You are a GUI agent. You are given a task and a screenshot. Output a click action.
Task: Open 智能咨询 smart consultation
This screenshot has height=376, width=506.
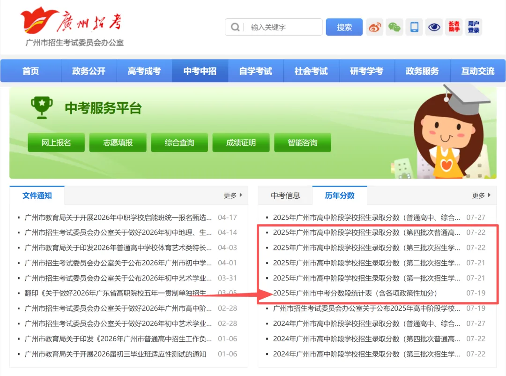pos(303,142)
